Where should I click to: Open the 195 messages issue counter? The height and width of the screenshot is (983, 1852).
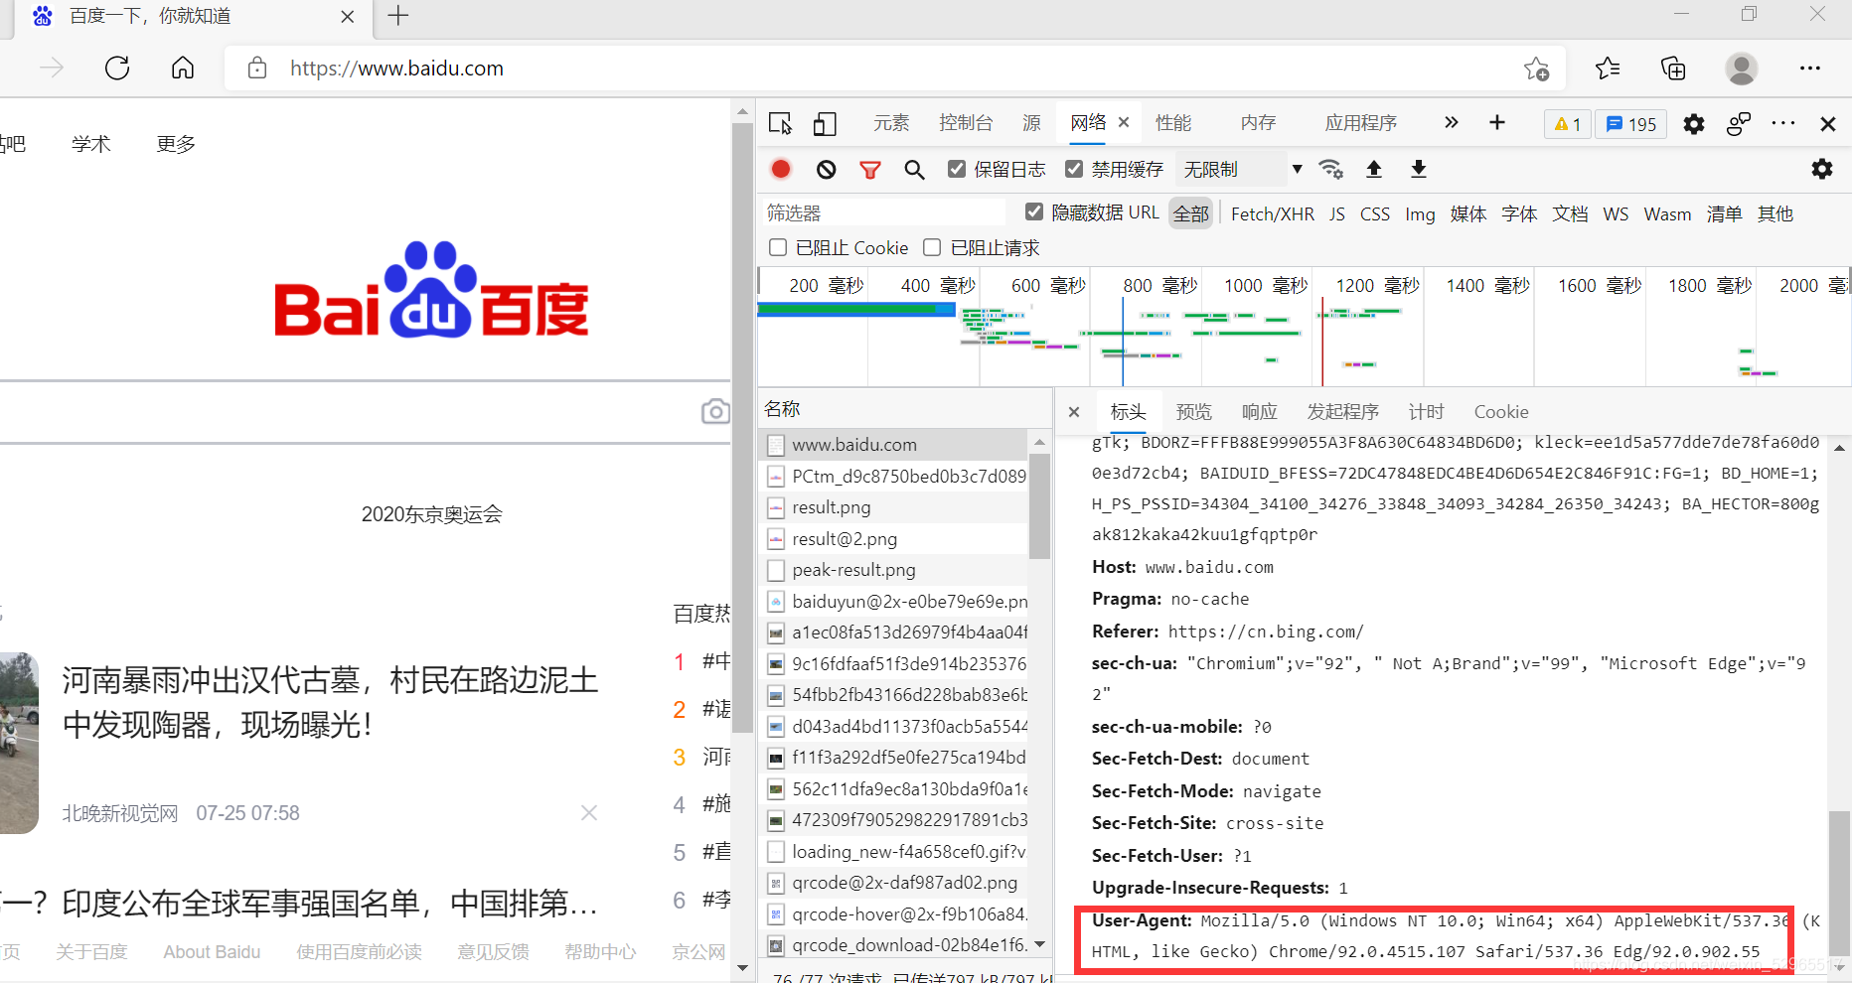pyautogui.click(x=1630, y=124)
